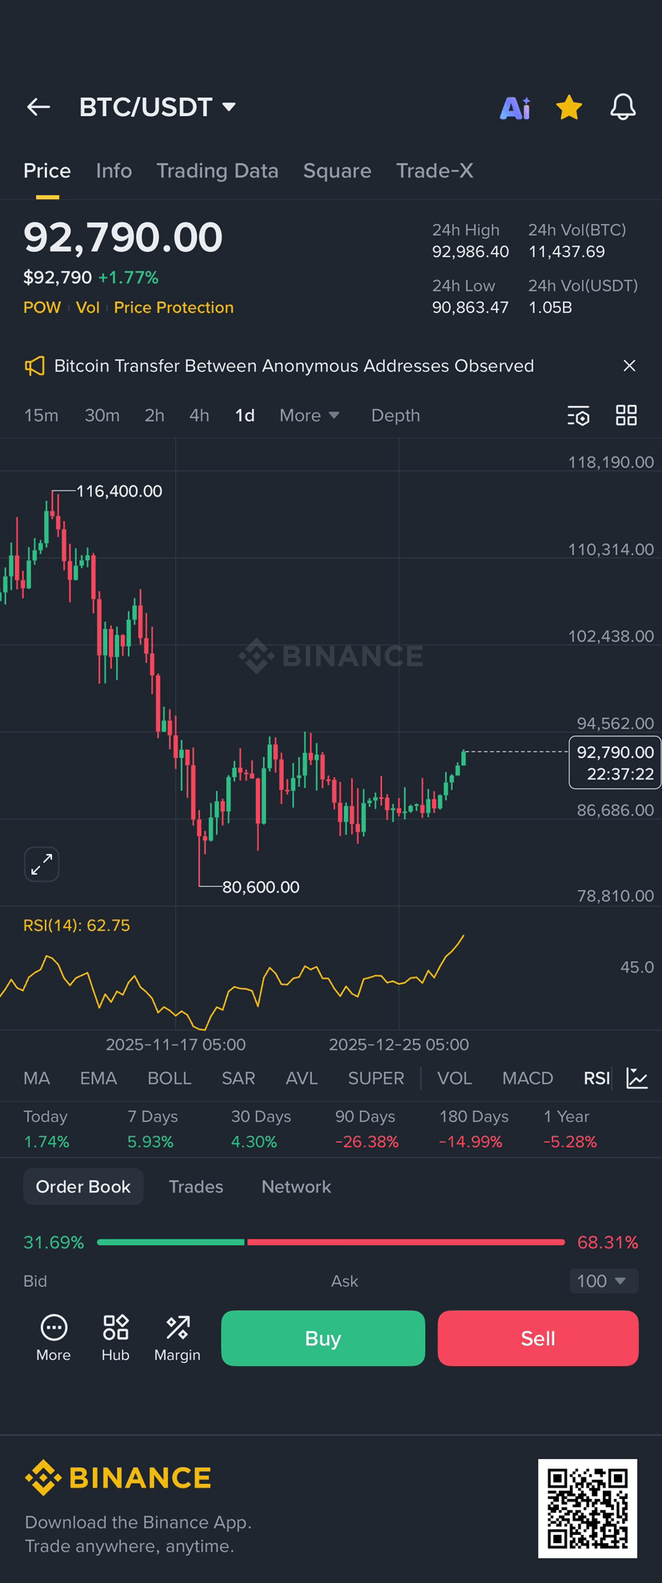Tap the 7 Days 5.93% performance
Screen dimensions: 662x1583
[x=152, y=1129]
